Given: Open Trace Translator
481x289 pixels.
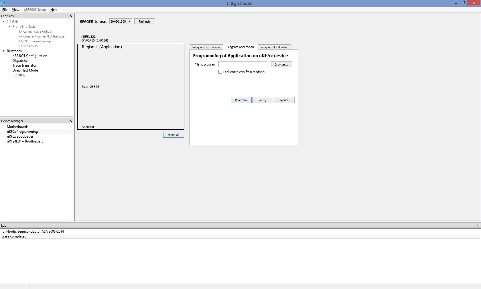Looking at the screenshot, I should (25, 66).
